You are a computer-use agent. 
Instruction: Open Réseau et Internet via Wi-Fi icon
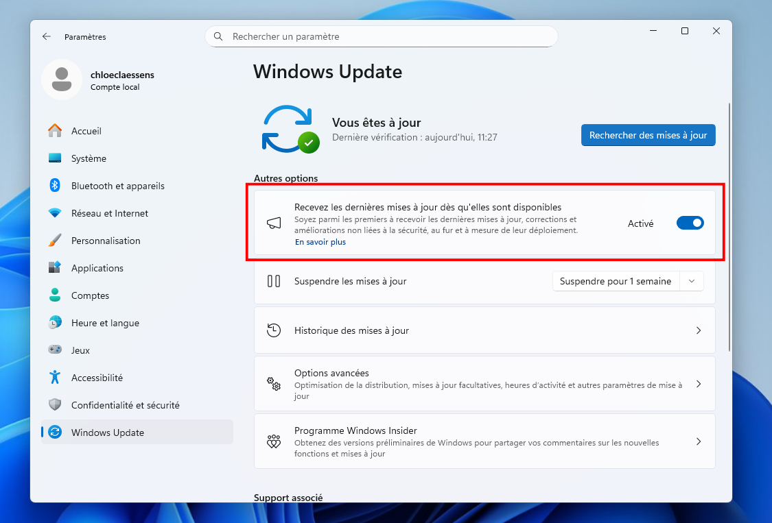[x=55, y=213]
